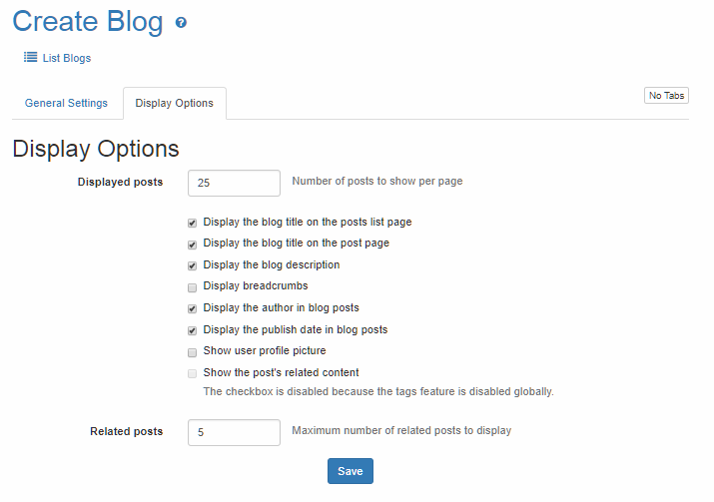Uncheck Display the author in blog posts
This screenshot has width=714, height=502.
192,308
